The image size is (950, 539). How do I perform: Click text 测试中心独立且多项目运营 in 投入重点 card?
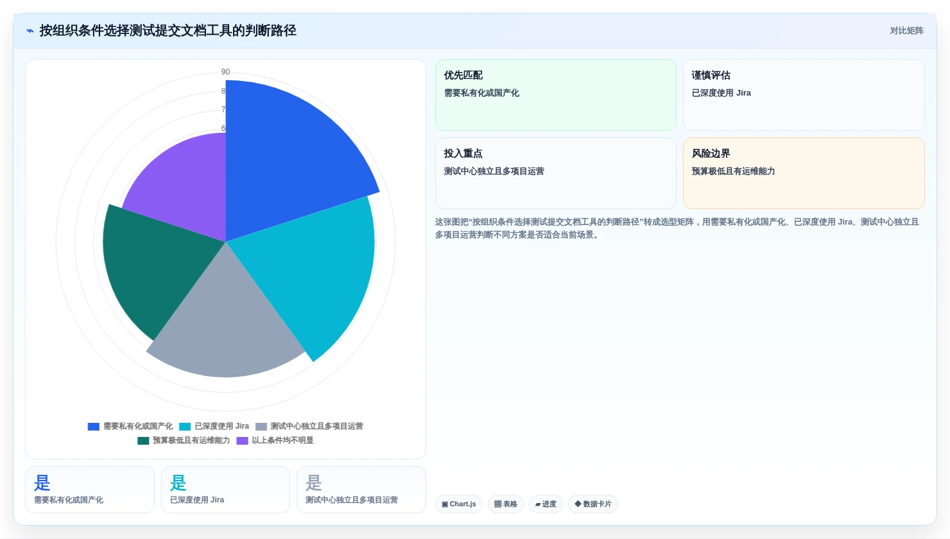(494, 171)
